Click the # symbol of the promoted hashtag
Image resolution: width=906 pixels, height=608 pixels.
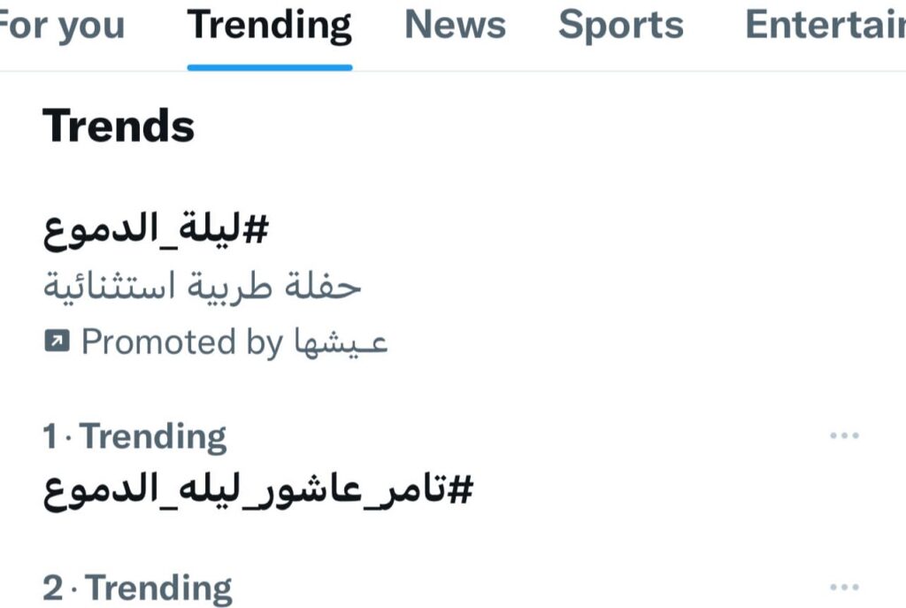(x=257, y=231)
